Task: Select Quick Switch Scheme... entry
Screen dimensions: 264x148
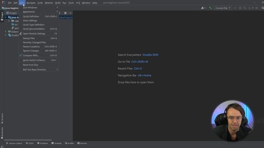Action: click(x=39, y=60)
